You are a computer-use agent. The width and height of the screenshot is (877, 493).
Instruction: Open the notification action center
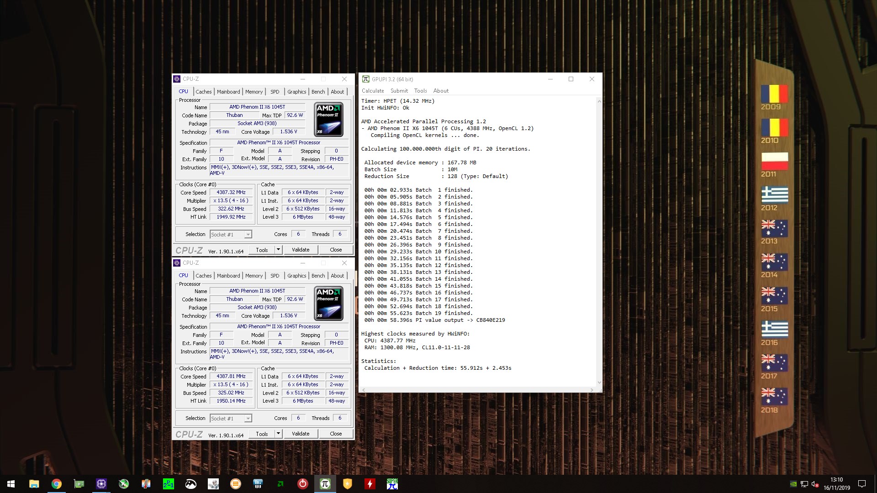(x=862, y=484)
